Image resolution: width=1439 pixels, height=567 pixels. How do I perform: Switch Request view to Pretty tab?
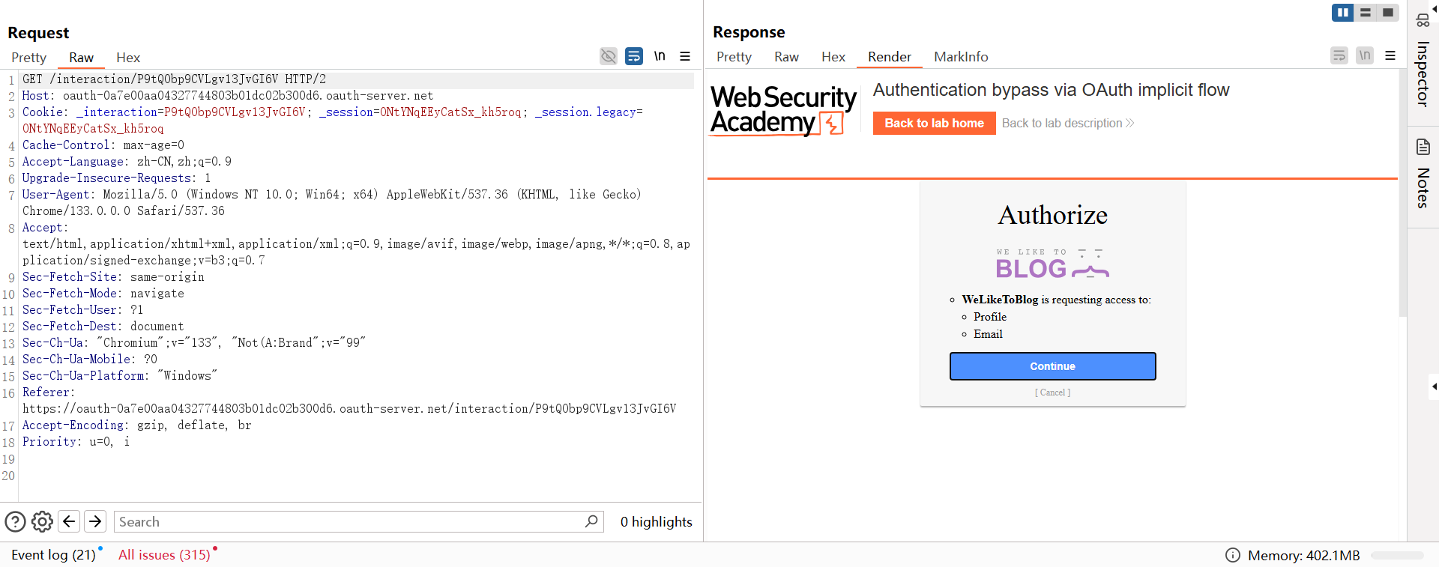tap(28, 58)
